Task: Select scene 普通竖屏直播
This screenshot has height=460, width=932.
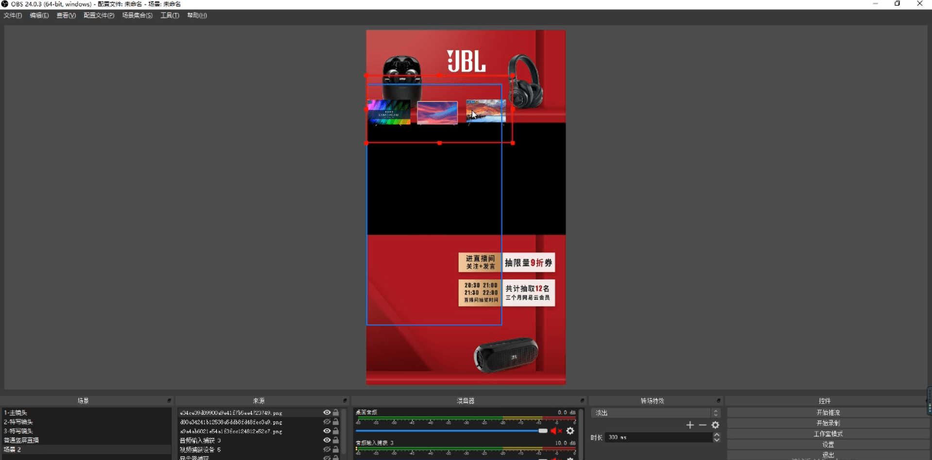Action: pyautogui.click(x=86, y=440)
